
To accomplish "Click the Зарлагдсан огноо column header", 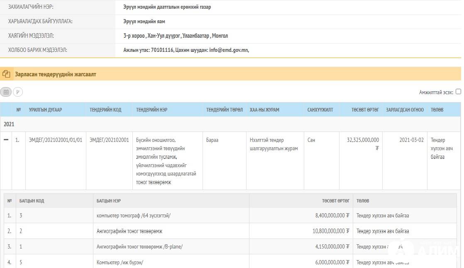I will 405,110.
